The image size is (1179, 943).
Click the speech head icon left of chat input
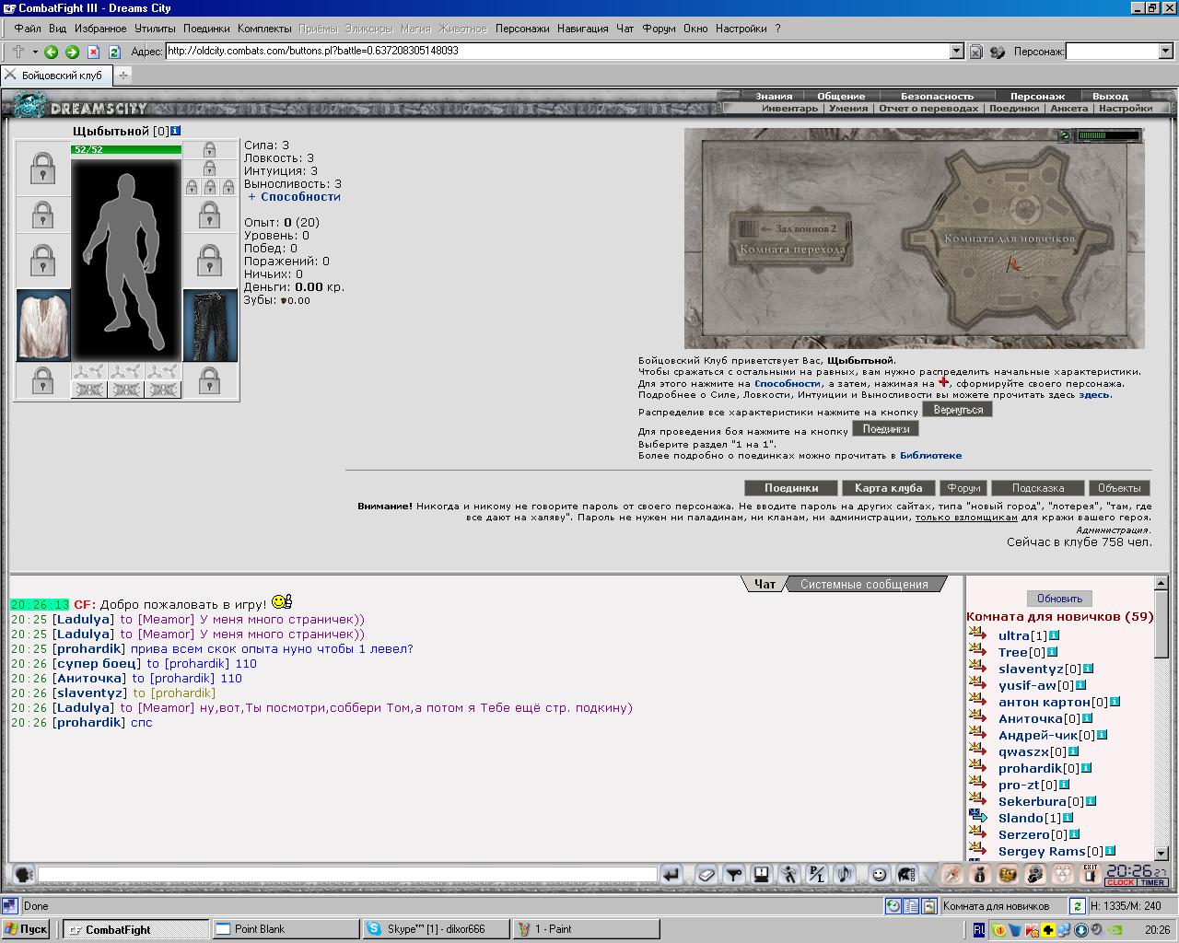coord(24,874)
